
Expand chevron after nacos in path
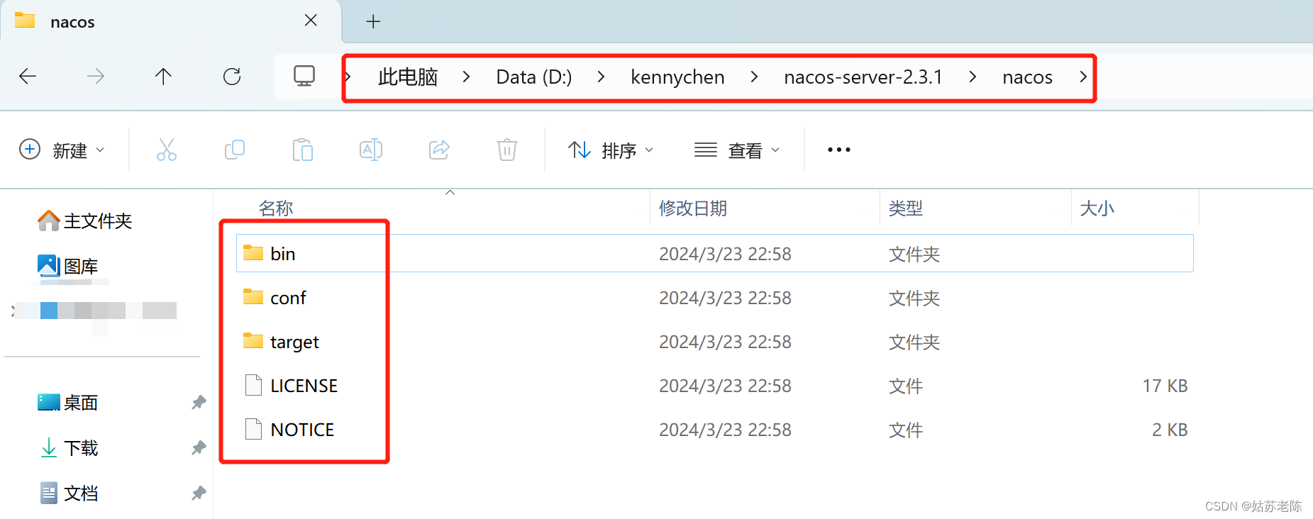click(x=1083, y=77)
